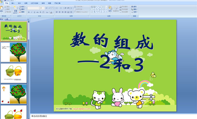Switch to the Developer Tools (开发工具) tab
The image size is (197, 119).
[x=57, y=3]
